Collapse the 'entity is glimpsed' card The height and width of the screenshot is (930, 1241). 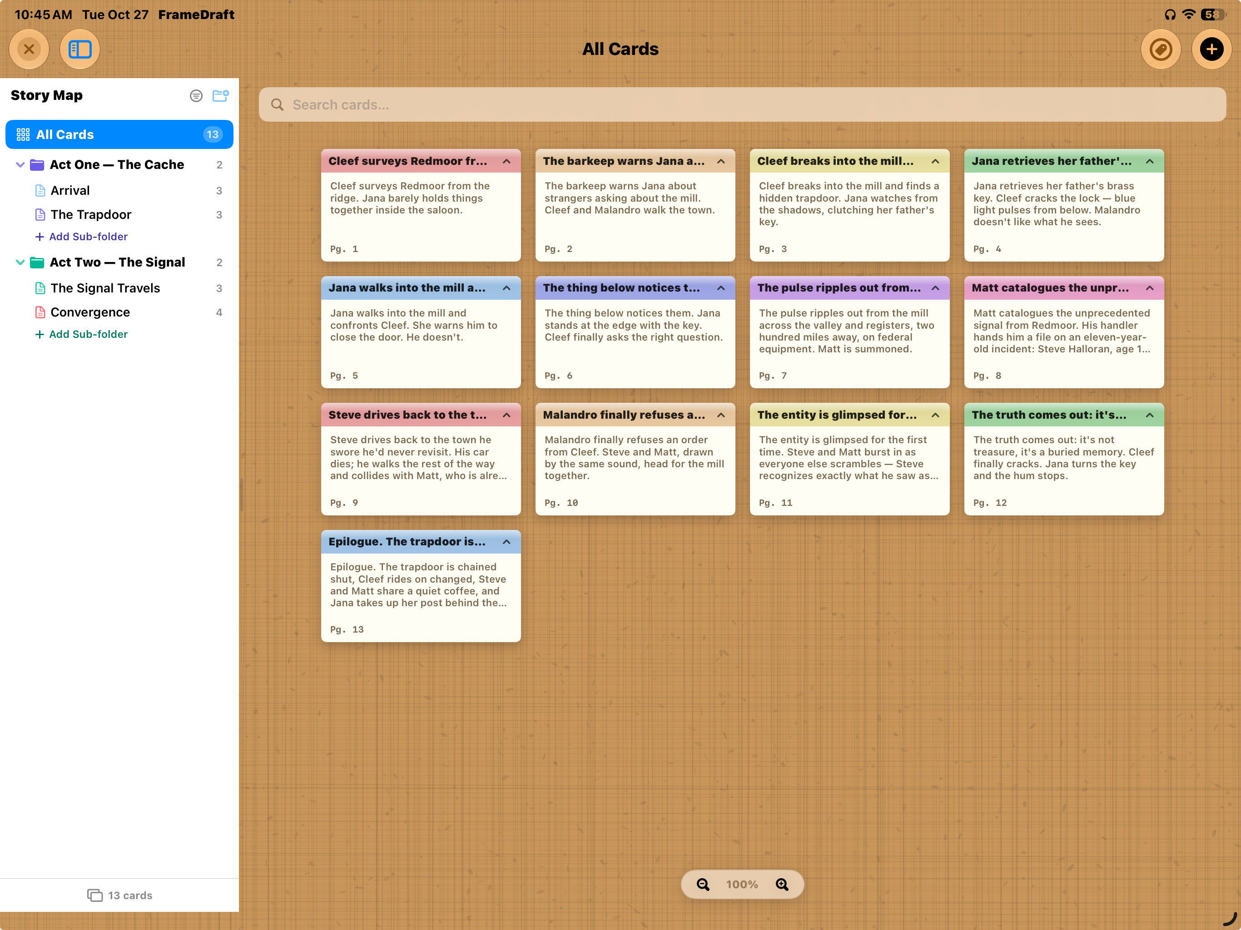[x=935, y=415]
